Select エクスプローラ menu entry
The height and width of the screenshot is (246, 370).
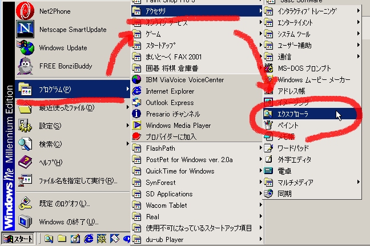pos(312,114)
